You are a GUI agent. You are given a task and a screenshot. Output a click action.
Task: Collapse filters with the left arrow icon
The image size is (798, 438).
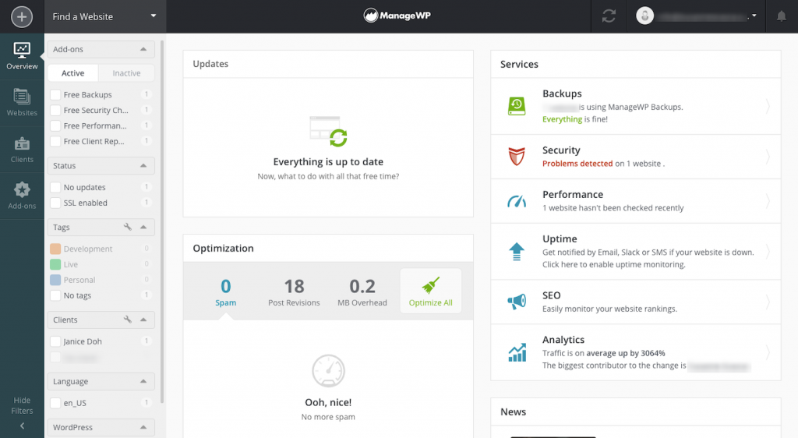click(x=22, y=426)
